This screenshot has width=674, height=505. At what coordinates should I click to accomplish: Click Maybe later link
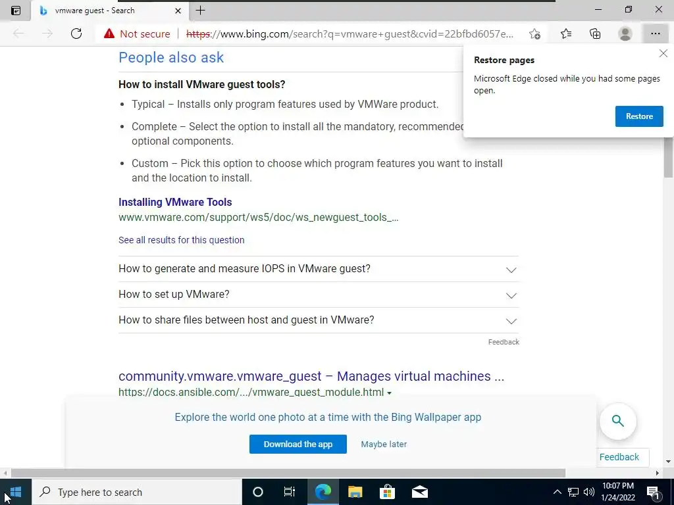point(384,445)
